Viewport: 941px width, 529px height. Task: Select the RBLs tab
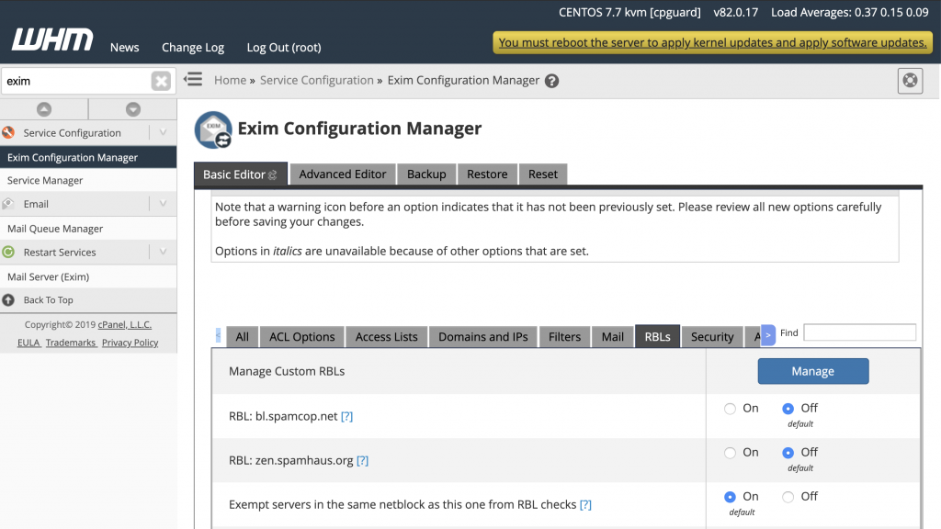click(x=657, y=336)
